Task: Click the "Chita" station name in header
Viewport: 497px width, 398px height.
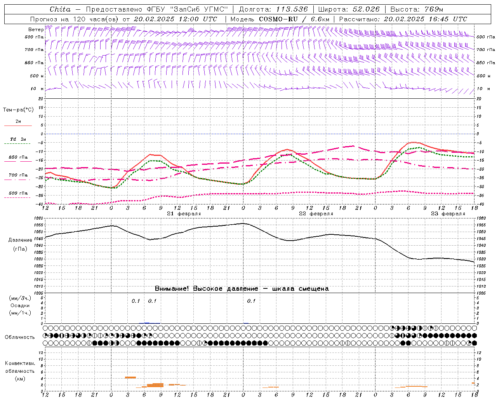Action: (x=60, y=9)
